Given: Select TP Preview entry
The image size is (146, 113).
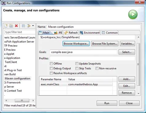Looking at the screenshot, I should pyautogui.click(x=11, y=46).
